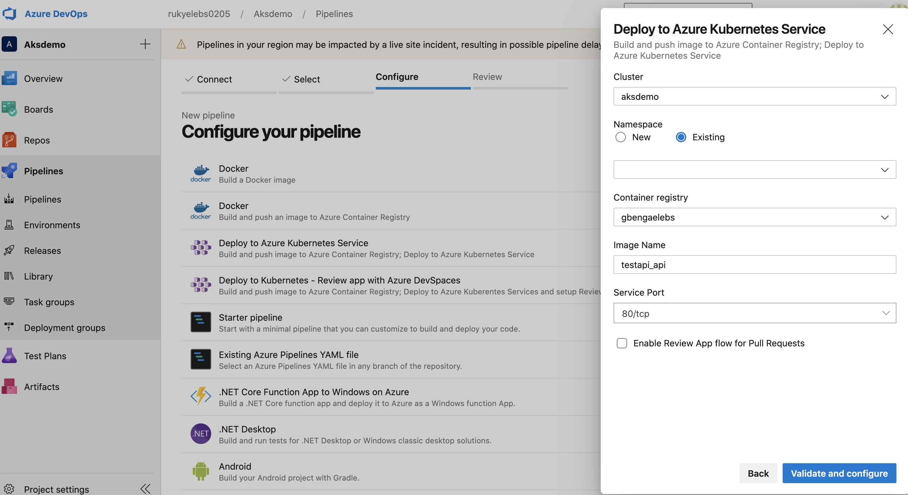The height and width of the screenshot is (495, 908).
Task: Click the Image Name field testapi_api
Action: click(x=755, y=265)
